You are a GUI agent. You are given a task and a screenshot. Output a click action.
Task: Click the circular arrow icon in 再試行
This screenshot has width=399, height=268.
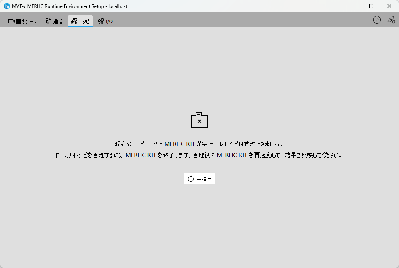pos(191,179)
